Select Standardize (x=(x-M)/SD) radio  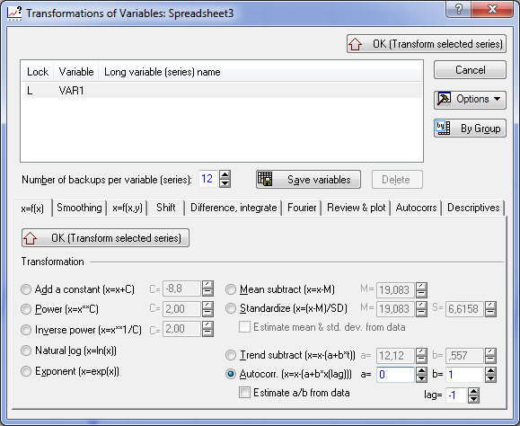[x=231, y=308]
